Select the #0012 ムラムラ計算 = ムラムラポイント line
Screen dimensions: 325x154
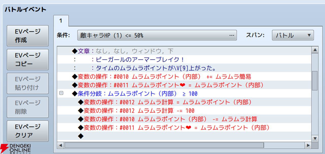click(165, 102)
